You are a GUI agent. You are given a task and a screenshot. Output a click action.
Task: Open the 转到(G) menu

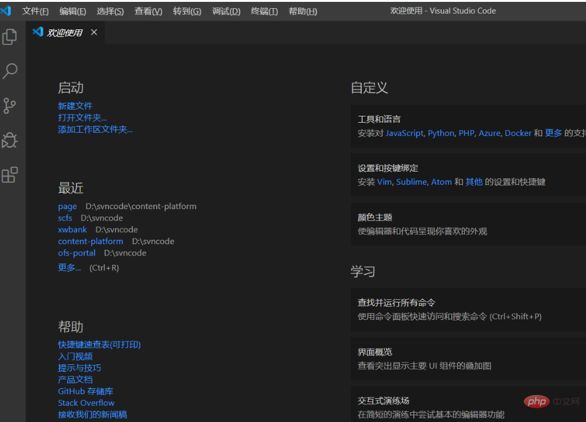187,11
